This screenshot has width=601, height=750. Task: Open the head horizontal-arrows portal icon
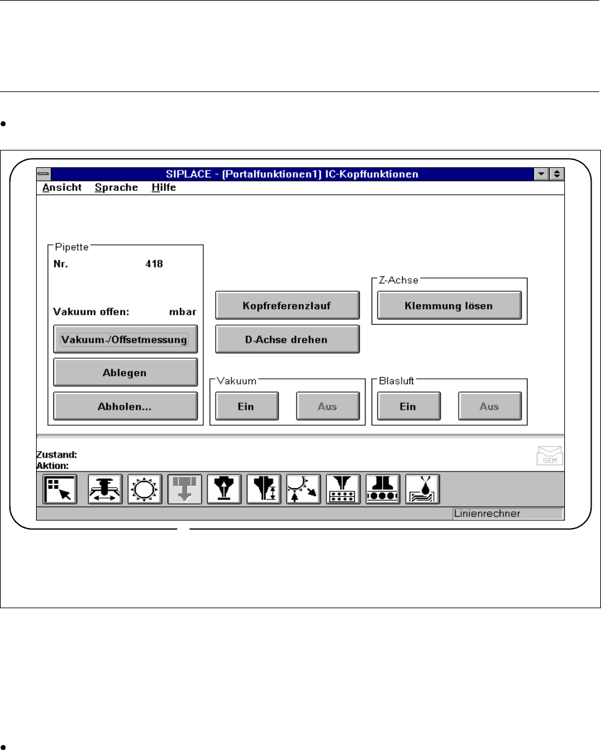(104, 489)
